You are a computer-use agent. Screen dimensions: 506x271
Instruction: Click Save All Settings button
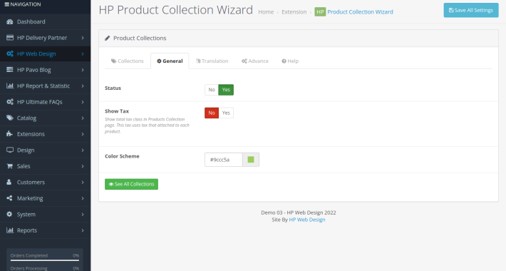point(471,10)
